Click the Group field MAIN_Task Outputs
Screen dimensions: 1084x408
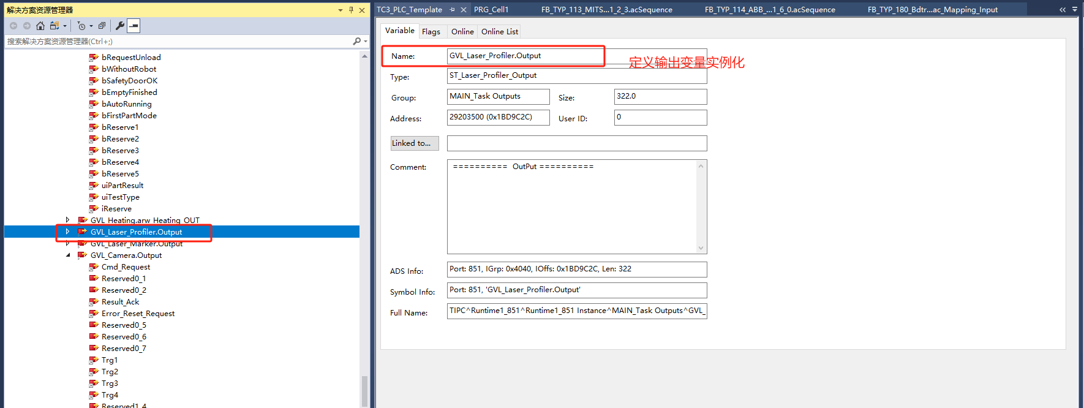[x=499, y=97]
